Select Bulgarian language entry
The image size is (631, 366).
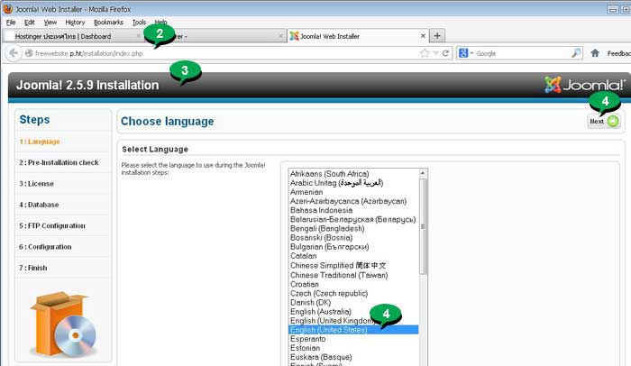pos(353,247)
